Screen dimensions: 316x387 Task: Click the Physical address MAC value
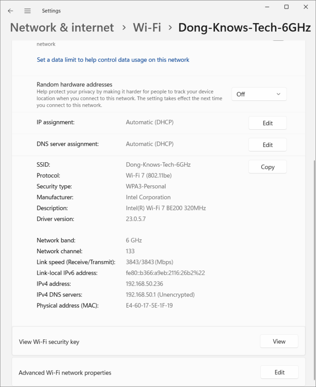pyautogui.click(x=149, y=305)
